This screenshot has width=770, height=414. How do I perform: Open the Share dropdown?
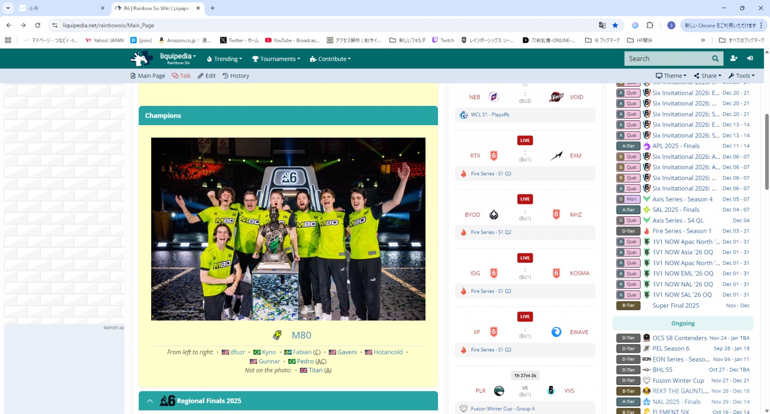click(708, 76)
